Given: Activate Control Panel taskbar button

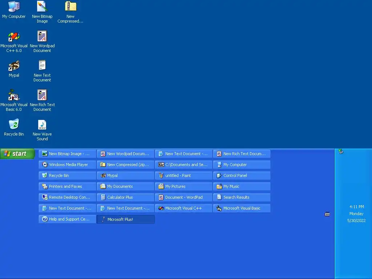Looking at the screenshot, I should (x=242, y=175).
